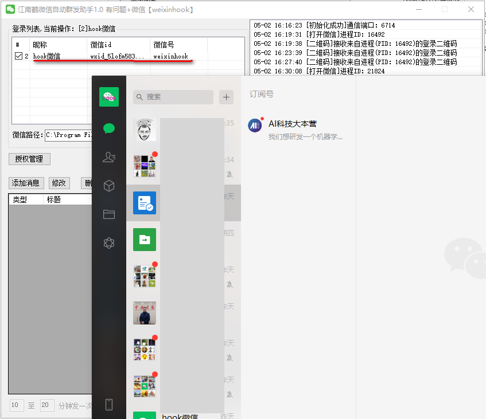Select the 16:19:38 二维码 log line

click(355, 44)
